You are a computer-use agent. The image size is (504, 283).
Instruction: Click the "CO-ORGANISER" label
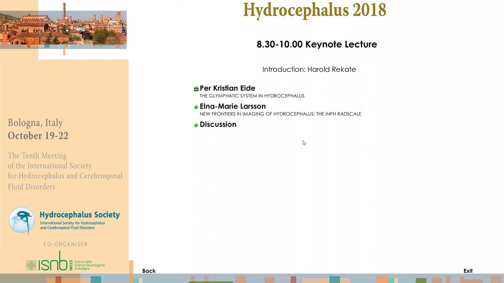click(66, 244)
